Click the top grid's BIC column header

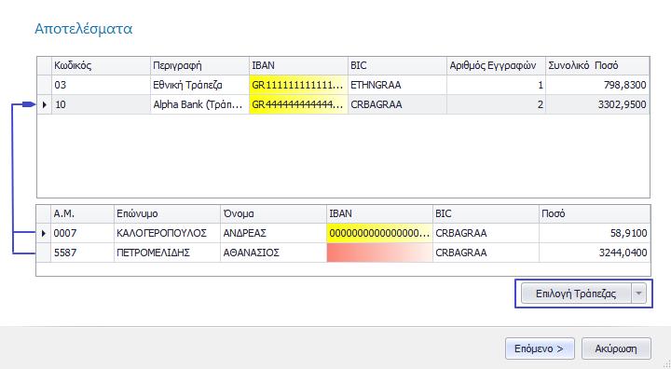pyautogui.click(x=397, y=65)
